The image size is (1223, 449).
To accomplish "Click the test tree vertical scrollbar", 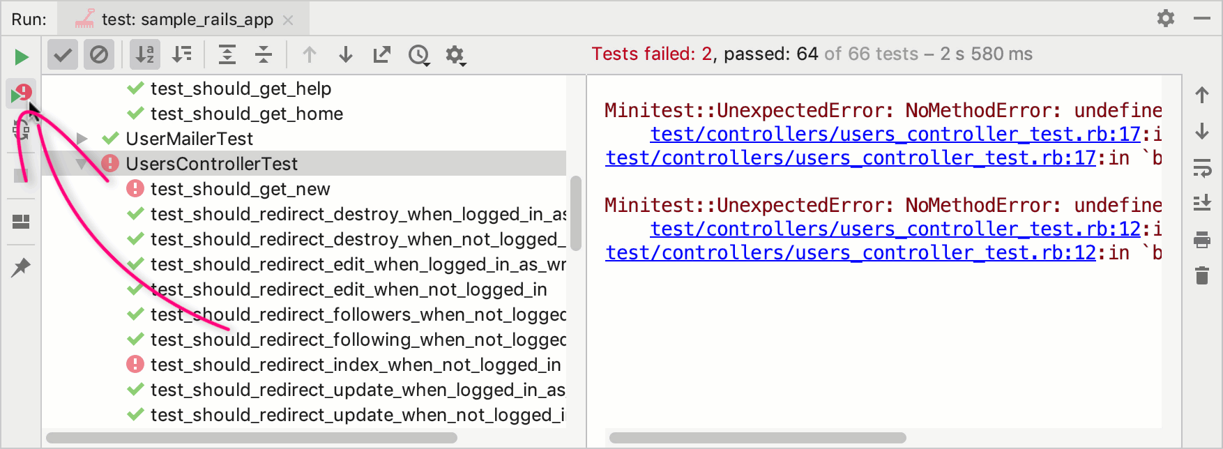I will 576,213.
